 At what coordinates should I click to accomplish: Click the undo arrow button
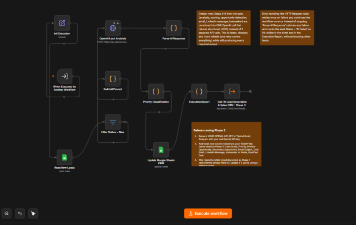[20, 214]
